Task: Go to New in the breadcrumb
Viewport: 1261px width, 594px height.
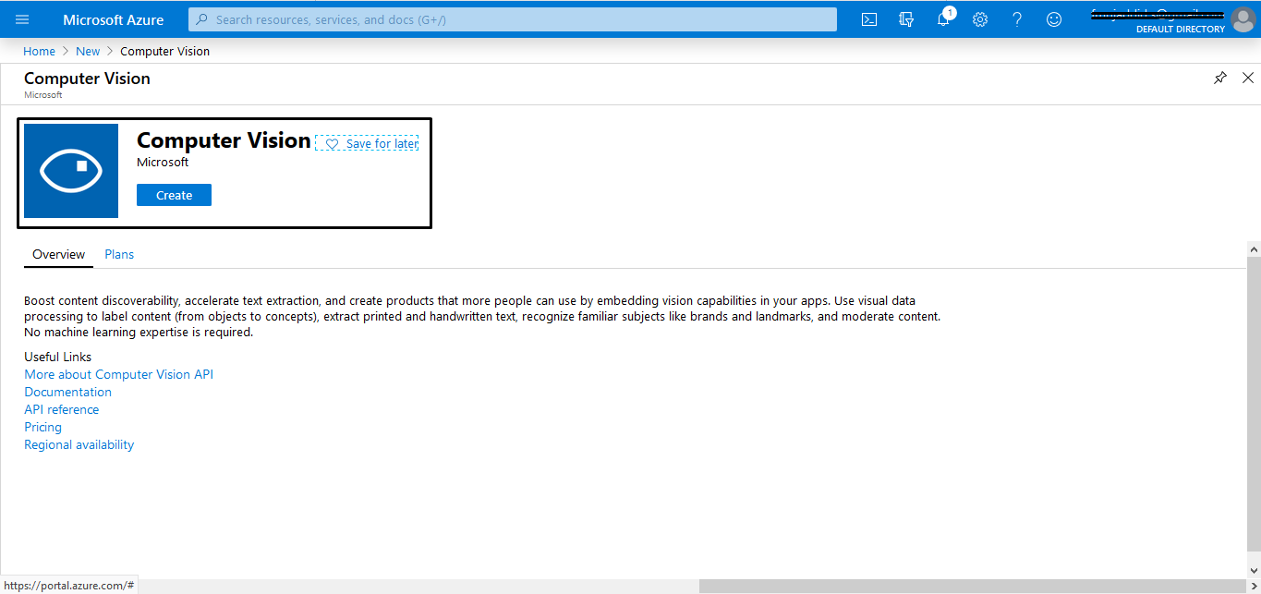Action: point(88,52)
